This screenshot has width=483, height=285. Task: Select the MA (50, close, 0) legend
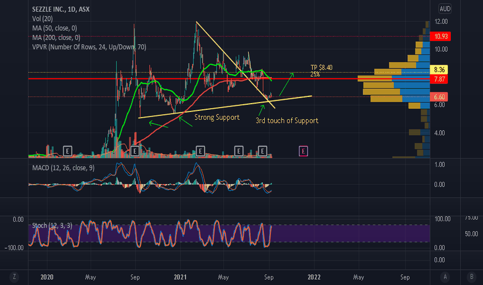[54, 28]
